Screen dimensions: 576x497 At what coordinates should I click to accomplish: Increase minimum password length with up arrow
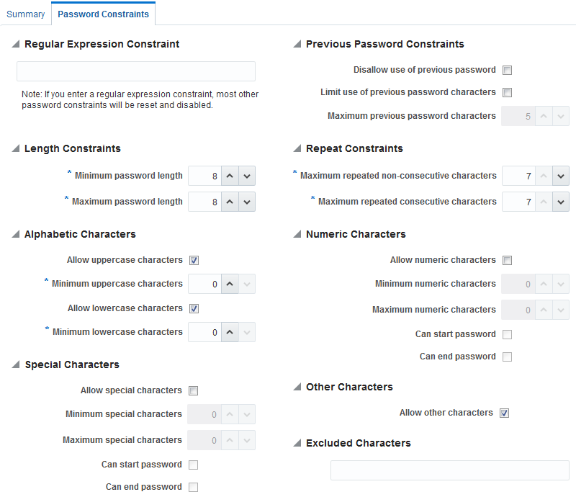point(230,176)
